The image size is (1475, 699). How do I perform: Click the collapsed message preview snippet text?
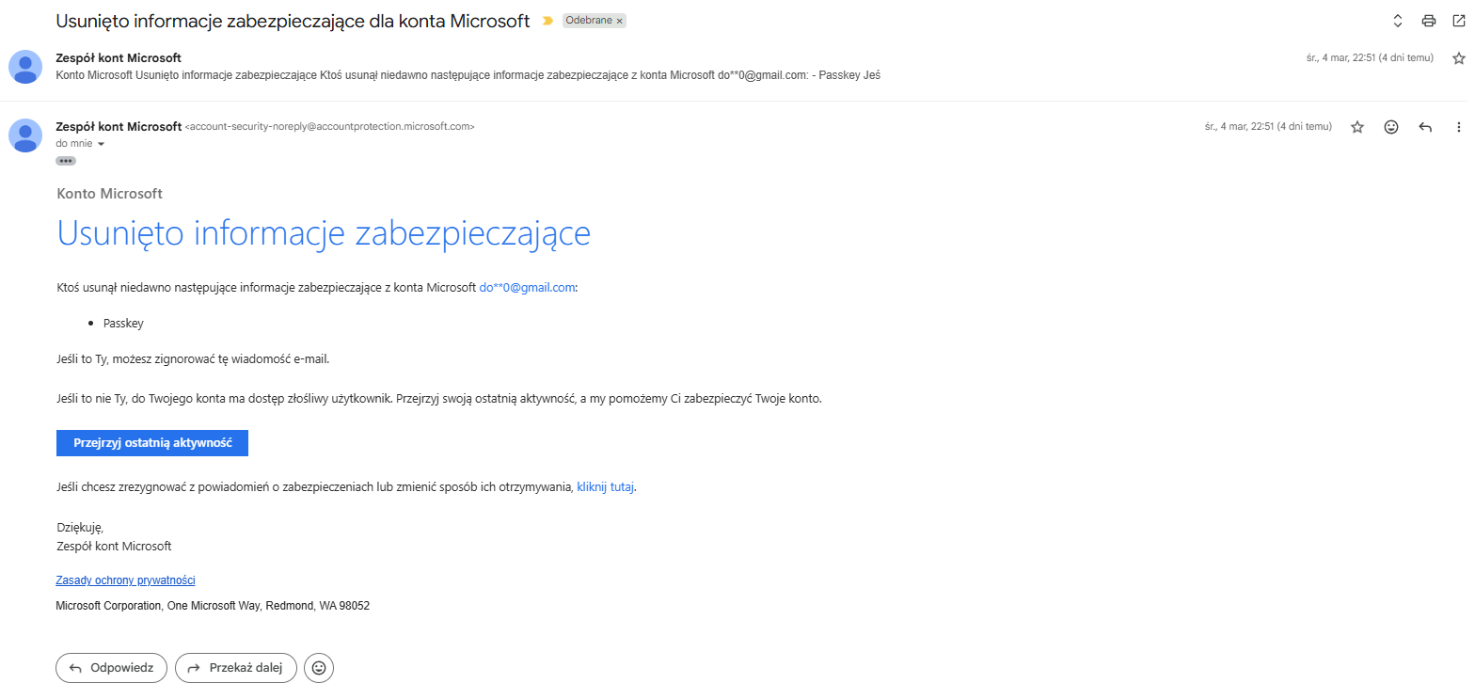[468, 74]
